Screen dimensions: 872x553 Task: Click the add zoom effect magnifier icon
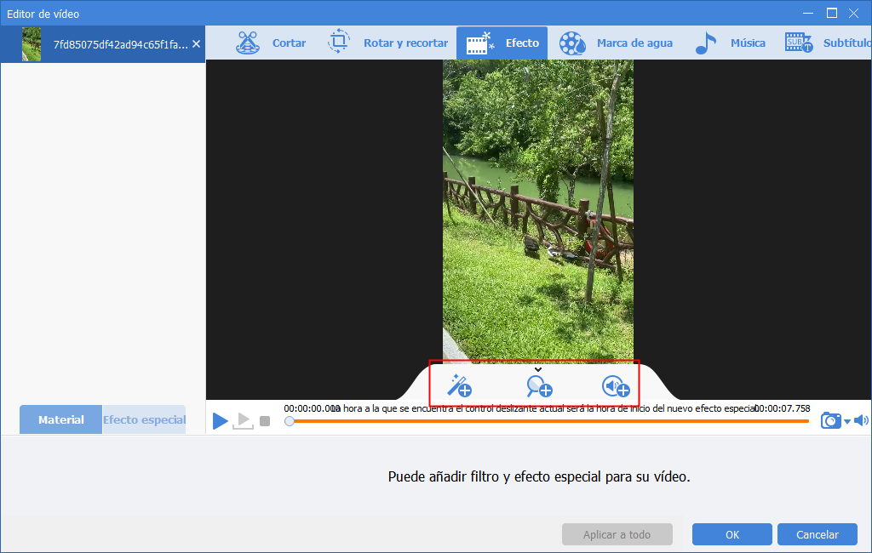click(x=539, y=386)
